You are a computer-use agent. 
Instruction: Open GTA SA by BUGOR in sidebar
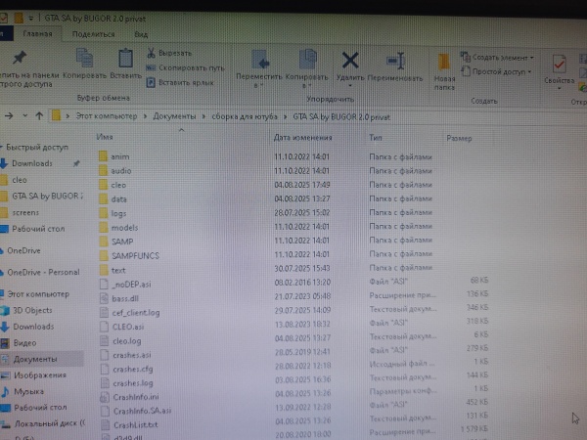point(47,197)
